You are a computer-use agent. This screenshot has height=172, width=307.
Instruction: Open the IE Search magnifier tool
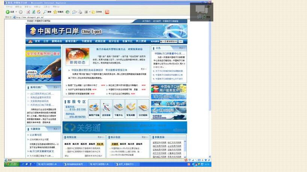click(47, 12)
